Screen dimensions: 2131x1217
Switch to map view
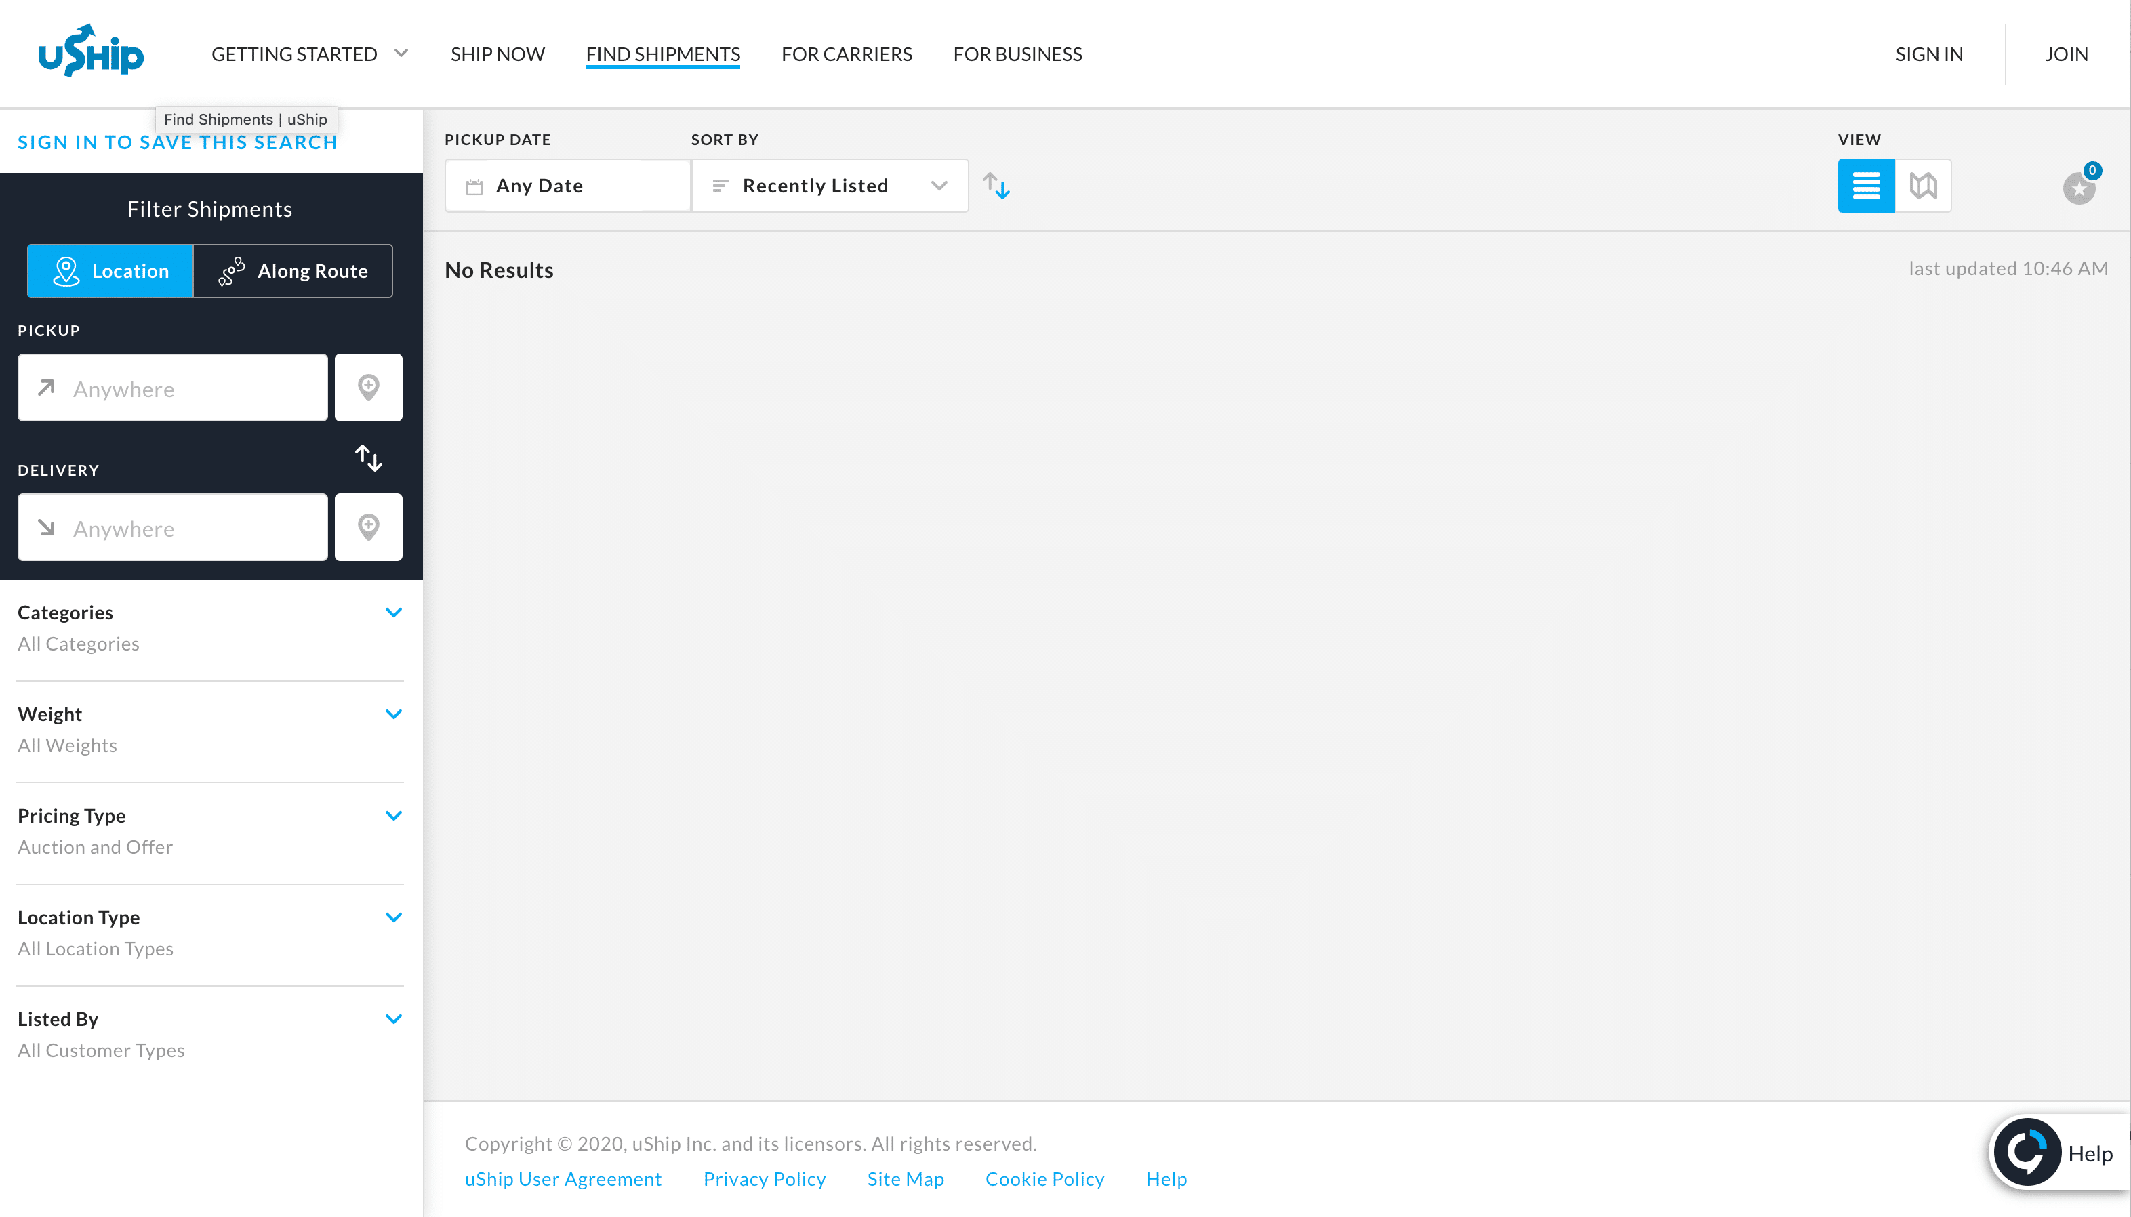tap(1923, 186)
